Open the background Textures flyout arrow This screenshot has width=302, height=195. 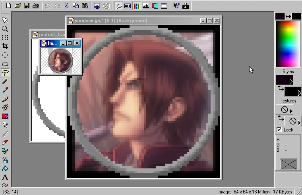tap(299, 123)
